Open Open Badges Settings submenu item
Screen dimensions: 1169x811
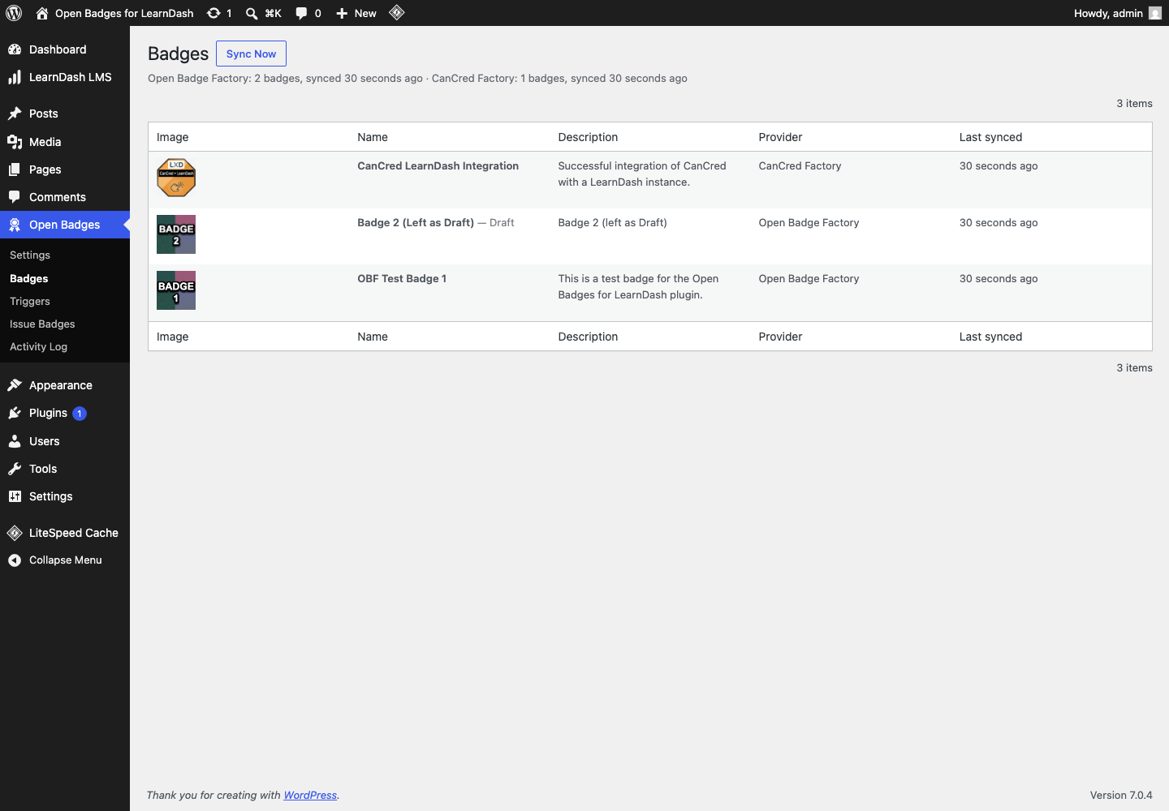[30, 255]
